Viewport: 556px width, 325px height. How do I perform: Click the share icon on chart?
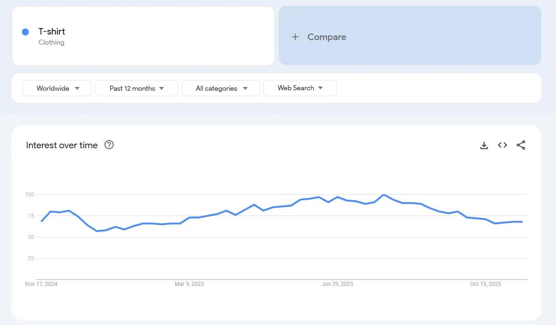521,145
